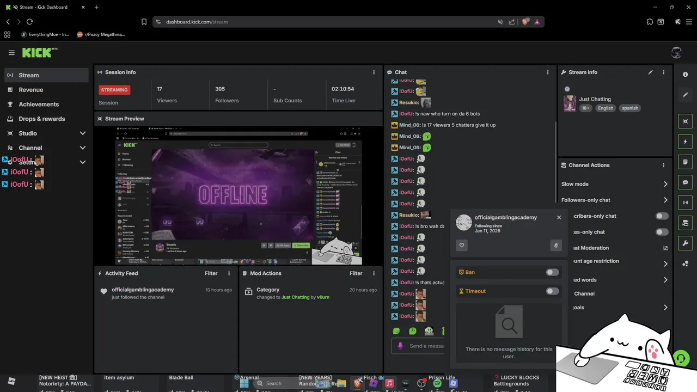Click the spanish stream tag
Screen dimensions: 697x392
(629, 108)
